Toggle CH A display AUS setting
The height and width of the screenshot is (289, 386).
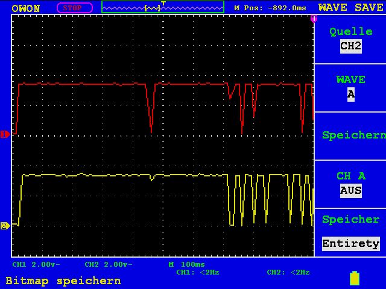pyautogui.click(x=351, y=191)
